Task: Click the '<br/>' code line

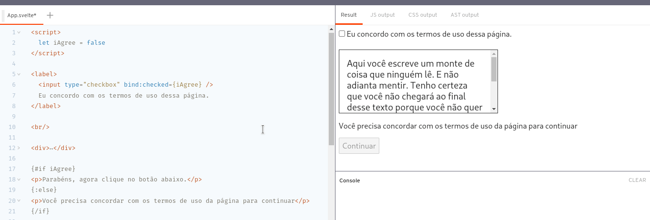Action: 40,127
